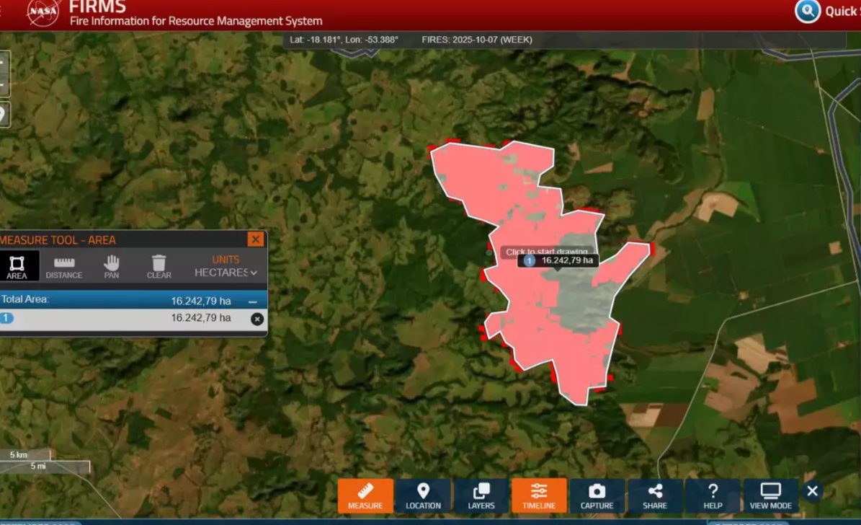Image resolution: width=861 pixels, height=525 pixels.
Task: Open the Layers panel
Action: (x=481, y=496)
